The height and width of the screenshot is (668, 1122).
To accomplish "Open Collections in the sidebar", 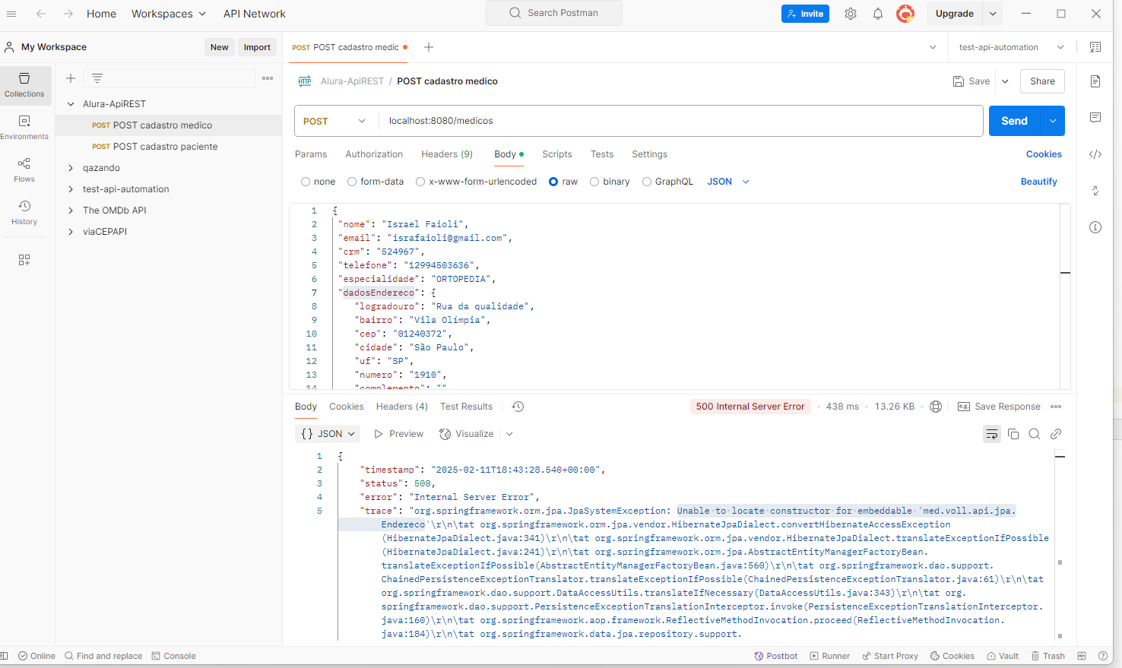I will [x=24, y=84].
